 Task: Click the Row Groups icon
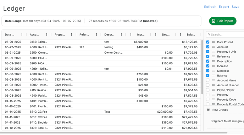tap(209, 110)
